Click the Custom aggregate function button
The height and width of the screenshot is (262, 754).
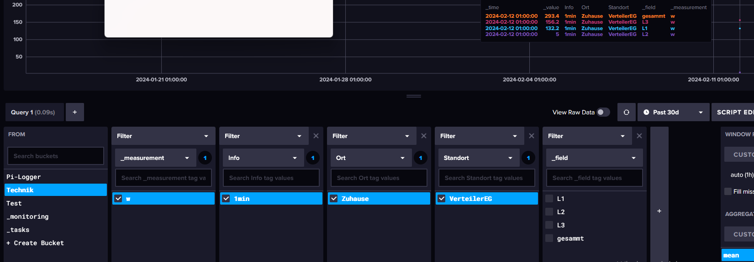739,234
